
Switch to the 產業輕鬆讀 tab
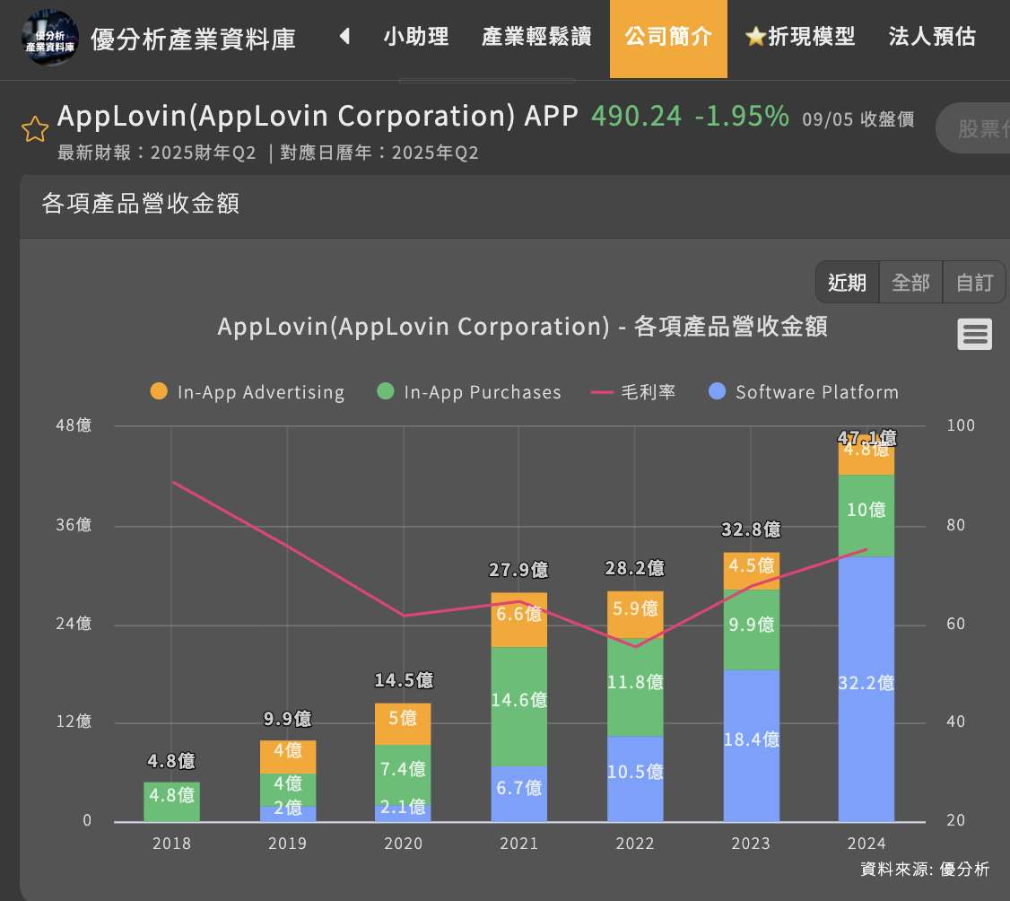[x=536, y=37]
